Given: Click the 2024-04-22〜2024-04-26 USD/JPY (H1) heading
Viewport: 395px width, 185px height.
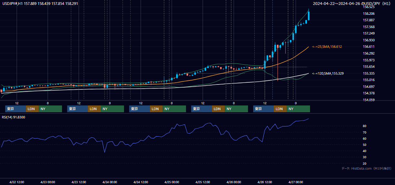Looking at the screenshot, I should pyautogui.click(x=351, y=3).
